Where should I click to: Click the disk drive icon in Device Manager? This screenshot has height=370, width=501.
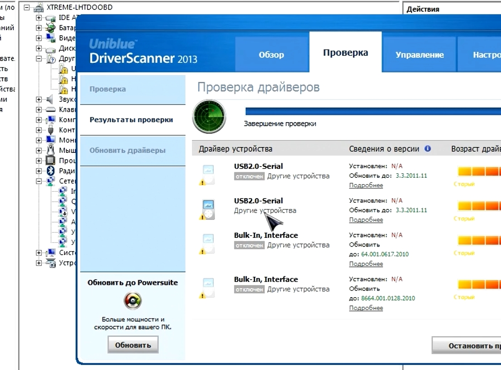51,49
